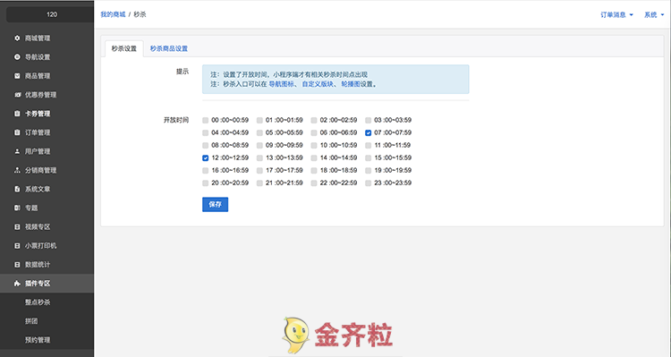Click the 优惠券管理 sidebar icon
The width and height of the screenshot is (671, 357).
point(17,95)
